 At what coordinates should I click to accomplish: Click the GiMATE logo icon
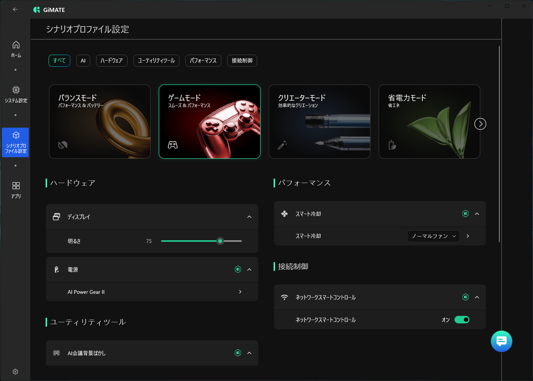pyautogui.click(x=36, y=10)
